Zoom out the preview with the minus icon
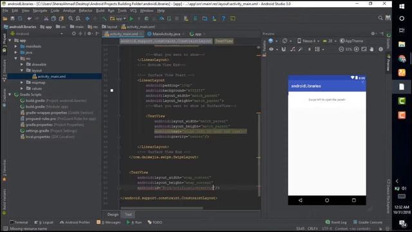 [341, 49]
